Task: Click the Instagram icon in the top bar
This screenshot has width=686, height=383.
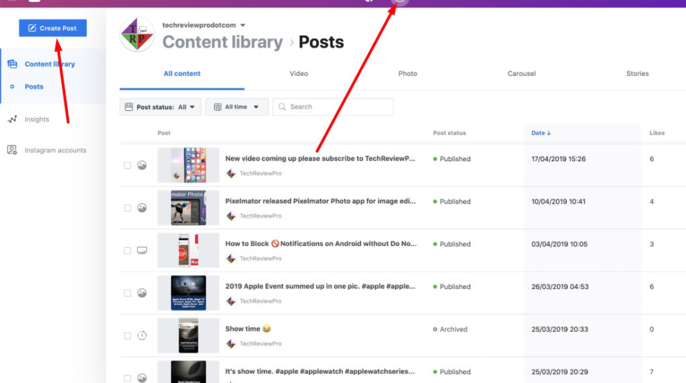Action: point(399,1)
